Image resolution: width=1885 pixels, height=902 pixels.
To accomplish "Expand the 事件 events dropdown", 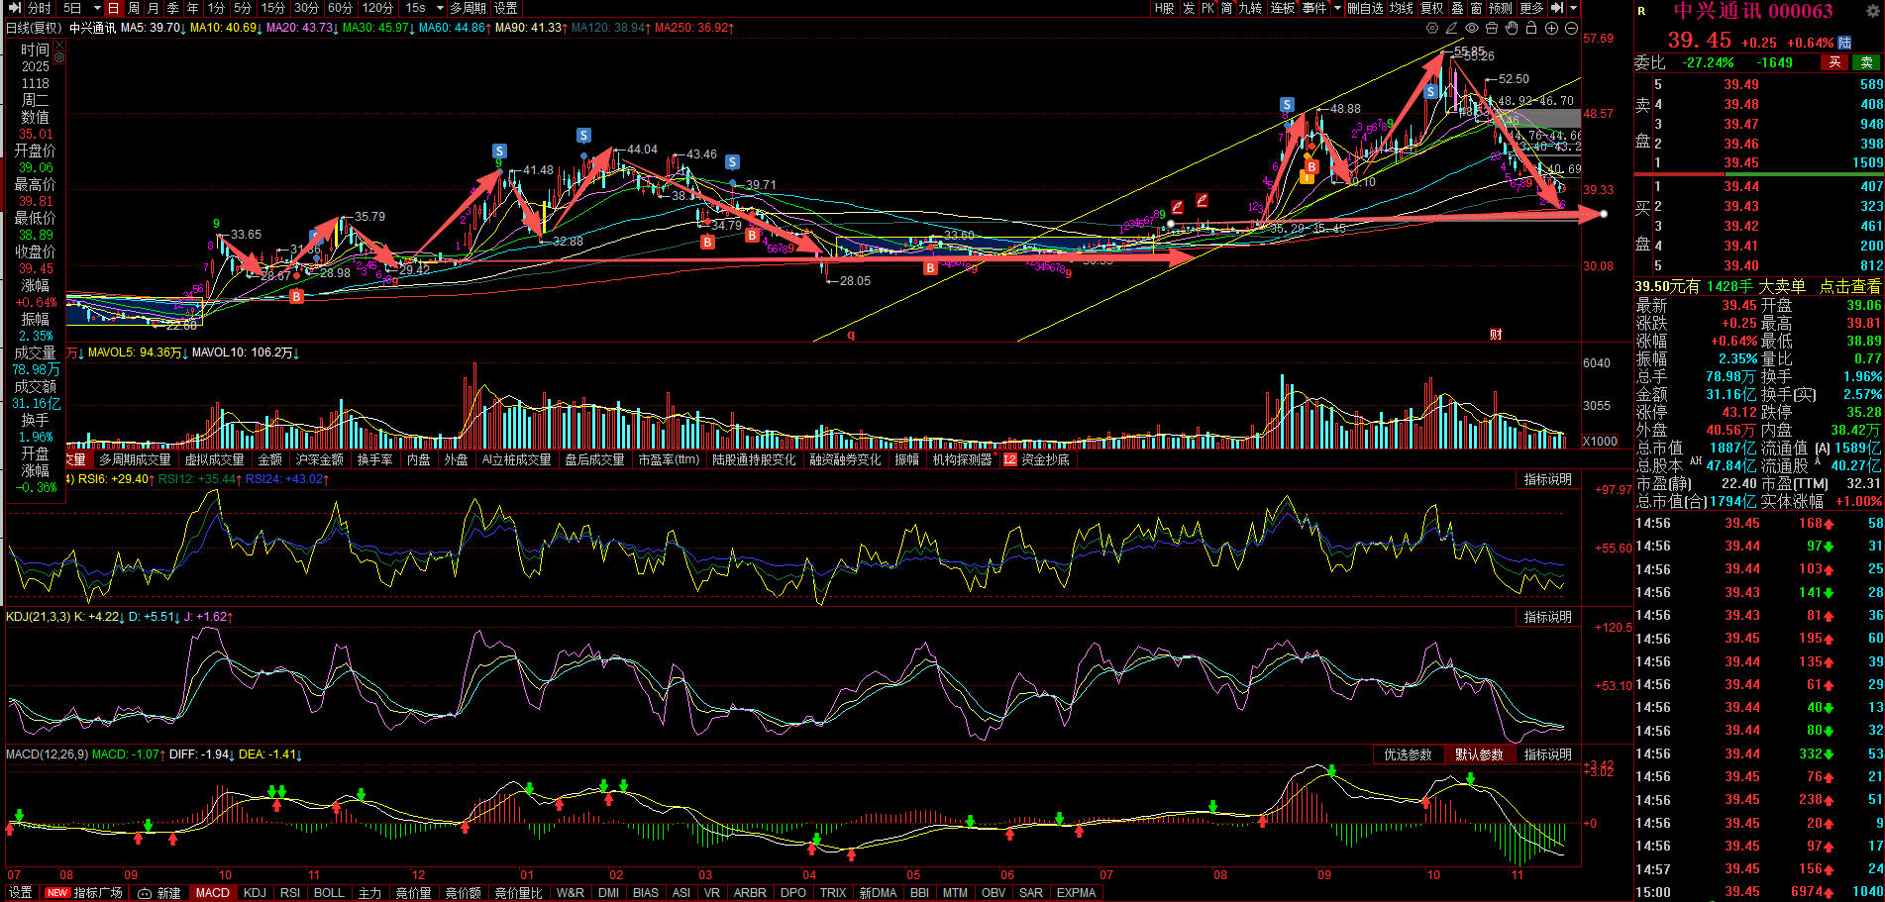I will (x=1337, y=8).
